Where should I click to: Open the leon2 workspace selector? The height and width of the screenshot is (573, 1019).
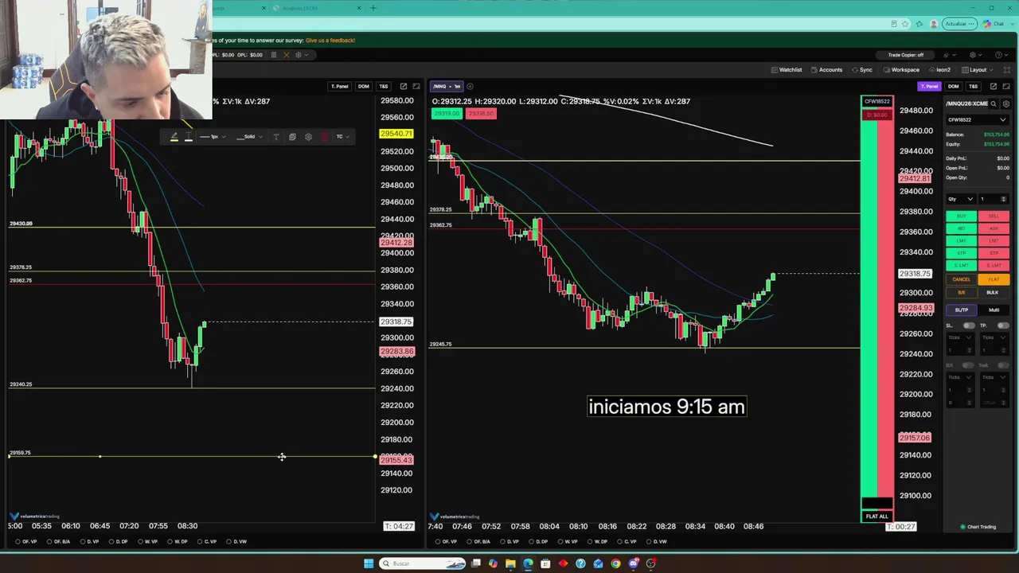[x=939, y=70]
